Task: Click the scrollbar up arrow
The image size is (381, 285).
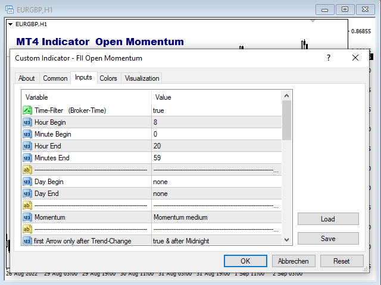Action: coord(287,96)
